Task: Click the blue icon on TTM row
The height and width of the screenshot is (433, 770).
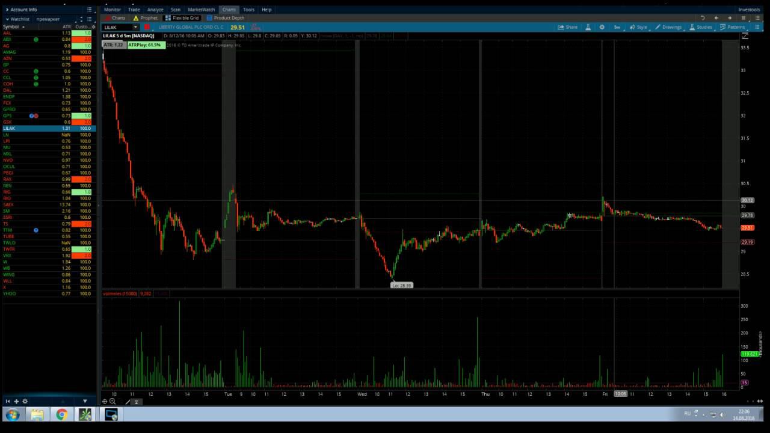Action: pyautogui.click(x=36, y=230)
